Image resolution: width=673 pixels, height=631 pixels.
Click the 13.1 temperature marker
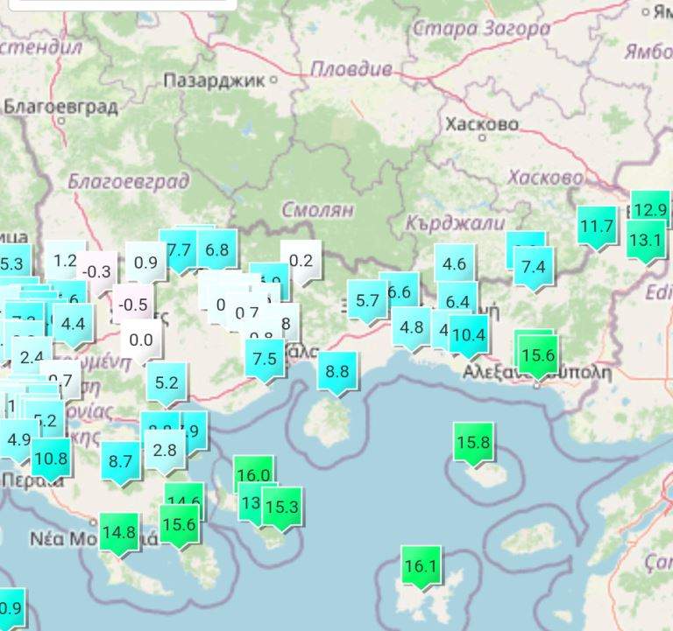646,238
